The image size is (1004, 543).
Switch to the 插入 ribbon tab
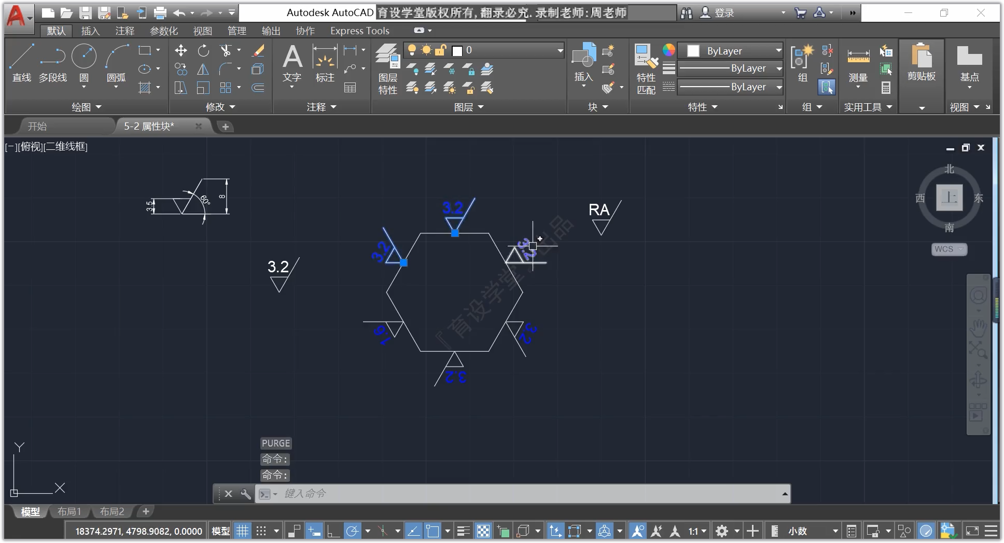point(90,31)
